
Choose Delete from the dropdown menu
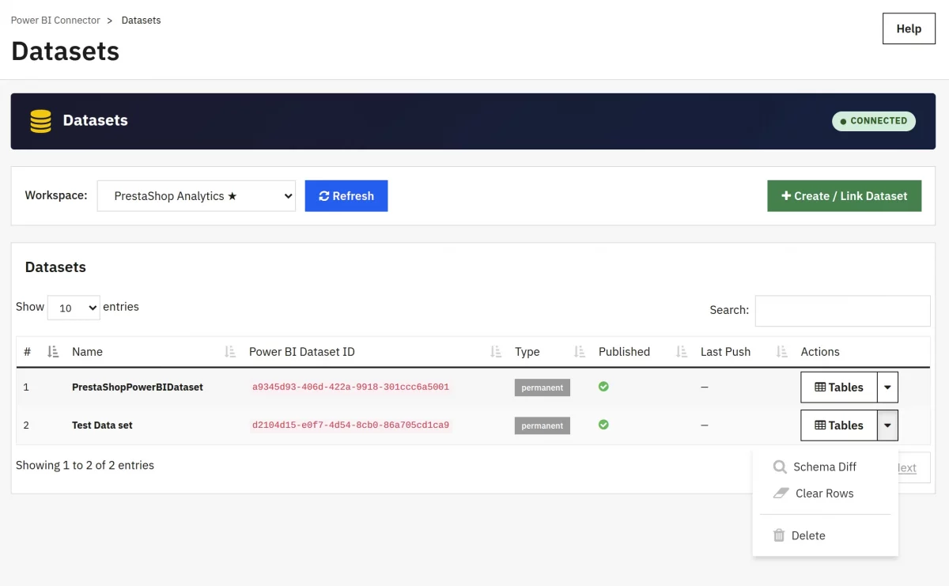coord(825,535)
